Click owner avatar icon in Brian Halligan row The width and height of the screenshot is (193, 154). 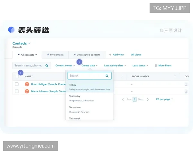(x=186, y=84)
